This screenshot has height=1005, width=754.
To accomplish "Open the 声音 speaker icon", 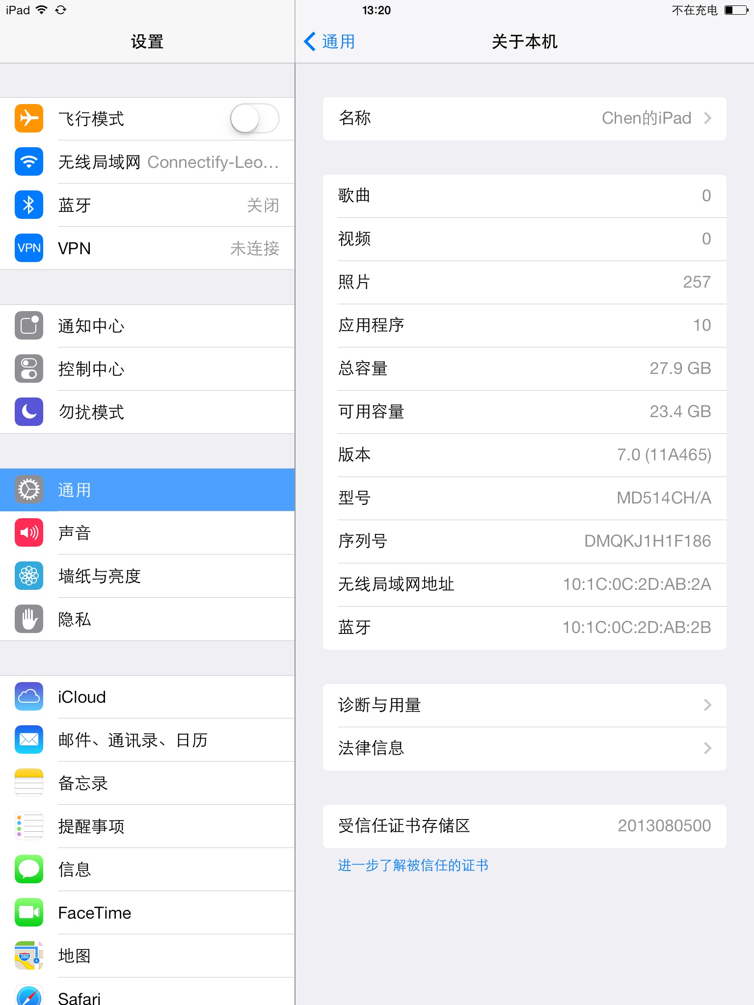I will point(29,532).
